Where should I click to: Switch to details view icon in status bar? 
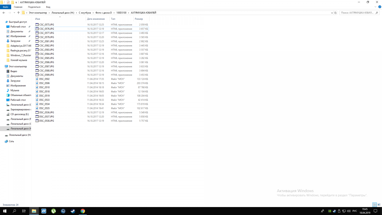(375, 204)
